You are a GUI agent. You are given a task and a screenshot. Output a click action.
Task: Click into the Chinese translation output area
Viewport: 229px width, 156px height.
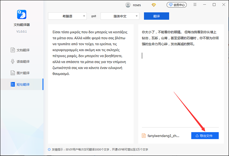coord(181,75)
